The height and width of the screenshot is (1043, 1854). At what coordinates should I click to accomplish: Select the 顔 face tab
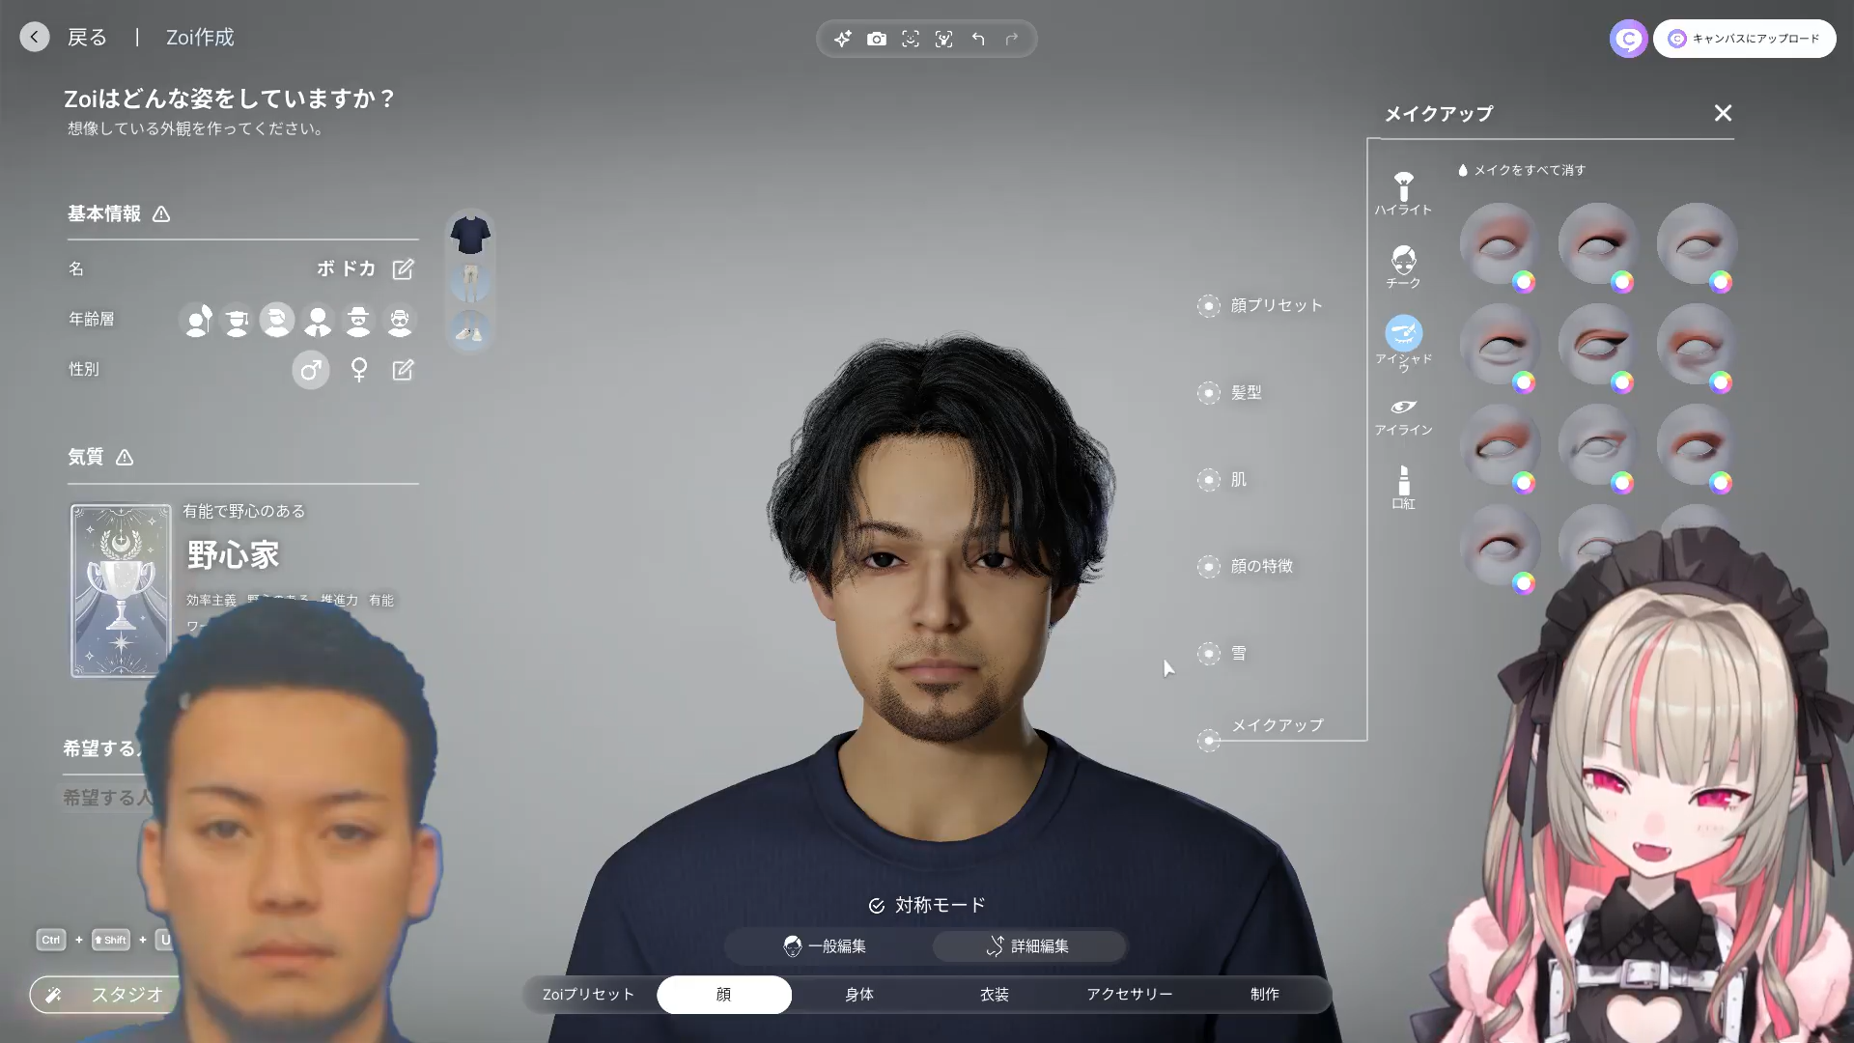(724, 995)
